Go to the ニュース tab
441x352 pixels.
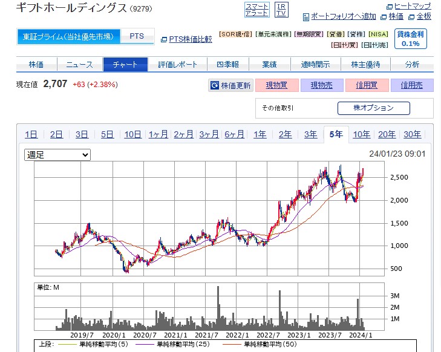click(80, 64)
